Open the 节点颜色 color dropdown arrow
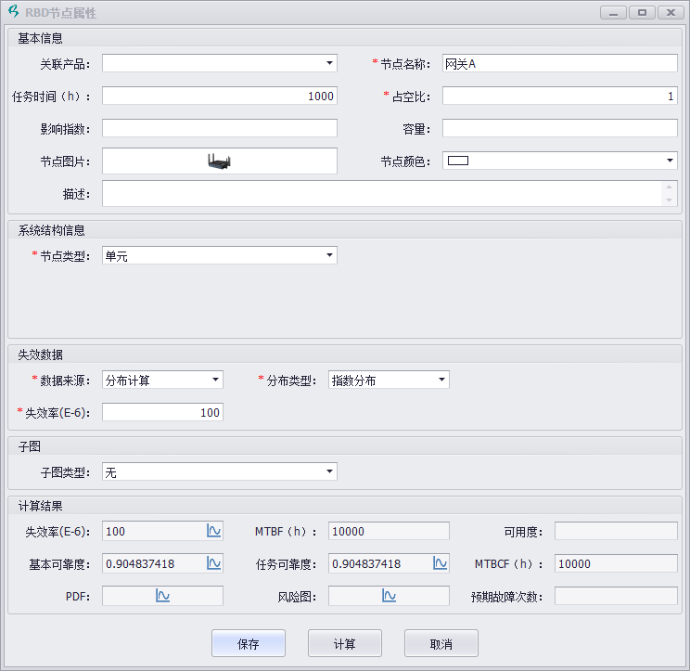Viewport: 690px width, 671px height. coord(670,161)
